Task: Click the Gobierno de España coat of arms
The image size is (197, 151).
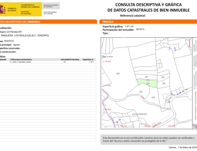Action: click(3, 9)
